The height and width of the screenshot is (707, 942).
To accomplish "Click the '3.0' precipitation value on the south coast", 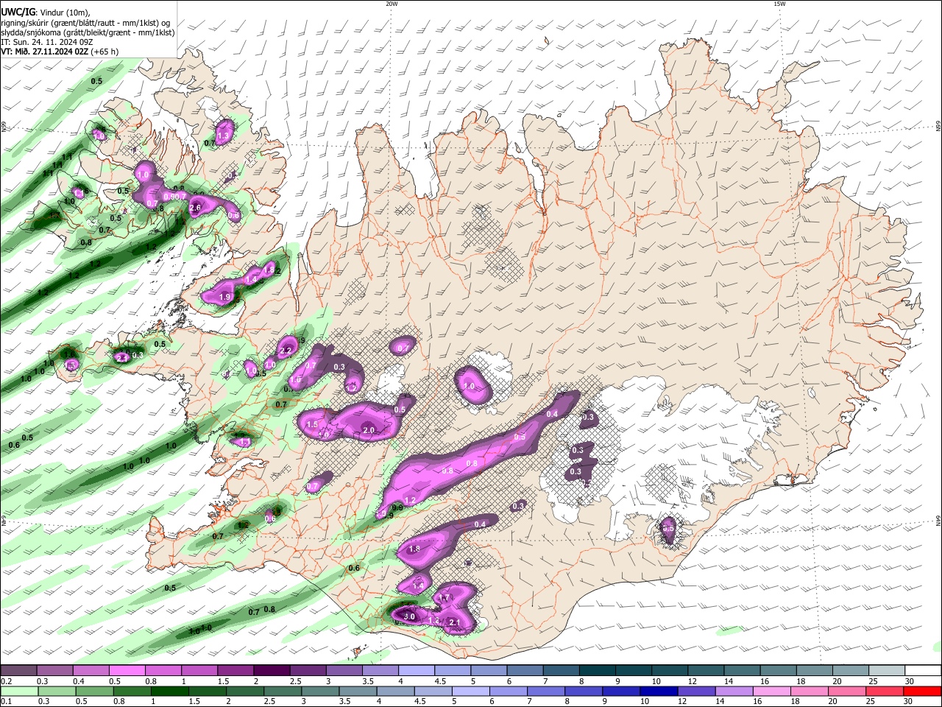I will click(x=410, y=616).
